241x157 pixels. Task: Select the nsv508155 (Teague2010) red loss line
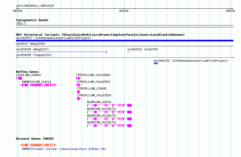pos(125,58)
